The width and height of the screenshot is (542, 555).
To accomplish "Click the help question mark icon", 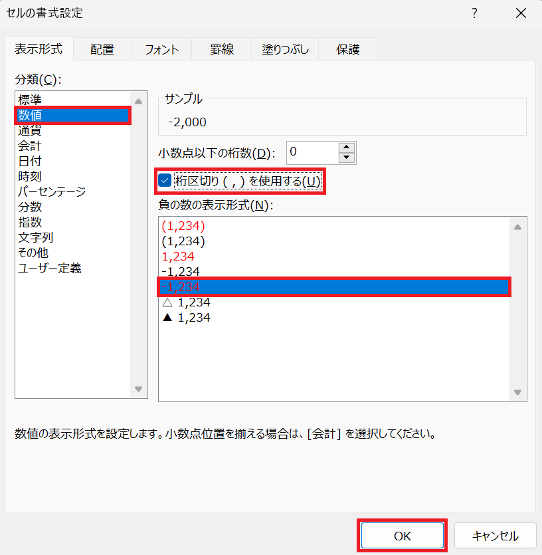I will point(474,13).
